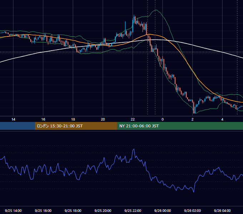The height and width of the screenshot is (214, 243).
Task: Click the 2 hour axis label
Action: (193, 119)
